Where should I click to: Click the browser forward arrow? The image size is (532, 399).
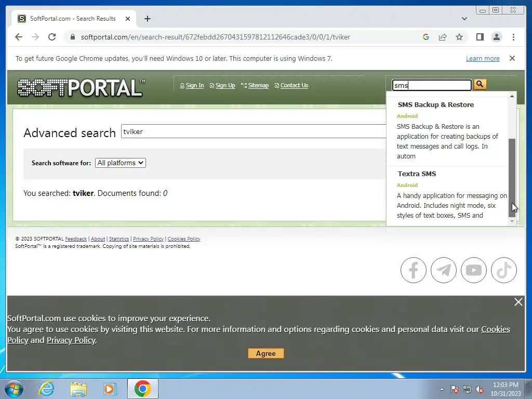[x=35, y=37]
